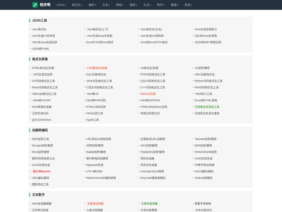Open Excel转HTML表格 link
The width and height of the screenshot is (282, 212).
(206, 101)
